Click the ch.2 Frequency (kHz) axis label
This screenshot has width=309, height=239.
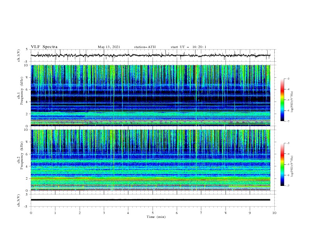coord(21,155)
